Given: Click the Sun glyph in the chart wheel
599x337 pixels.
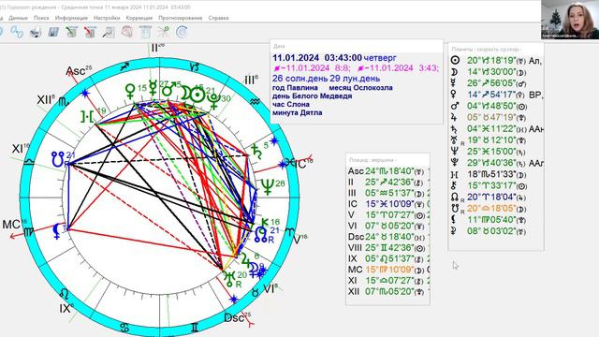Looking at the screenshot, I should pos(197,95).
